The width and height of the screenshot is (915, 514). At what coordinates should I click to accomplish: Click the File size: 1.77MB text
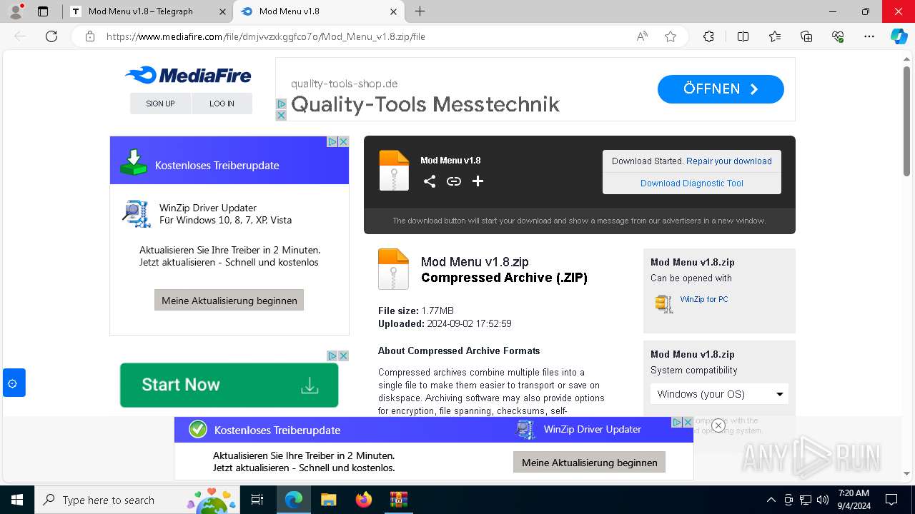tap(416, 311)
